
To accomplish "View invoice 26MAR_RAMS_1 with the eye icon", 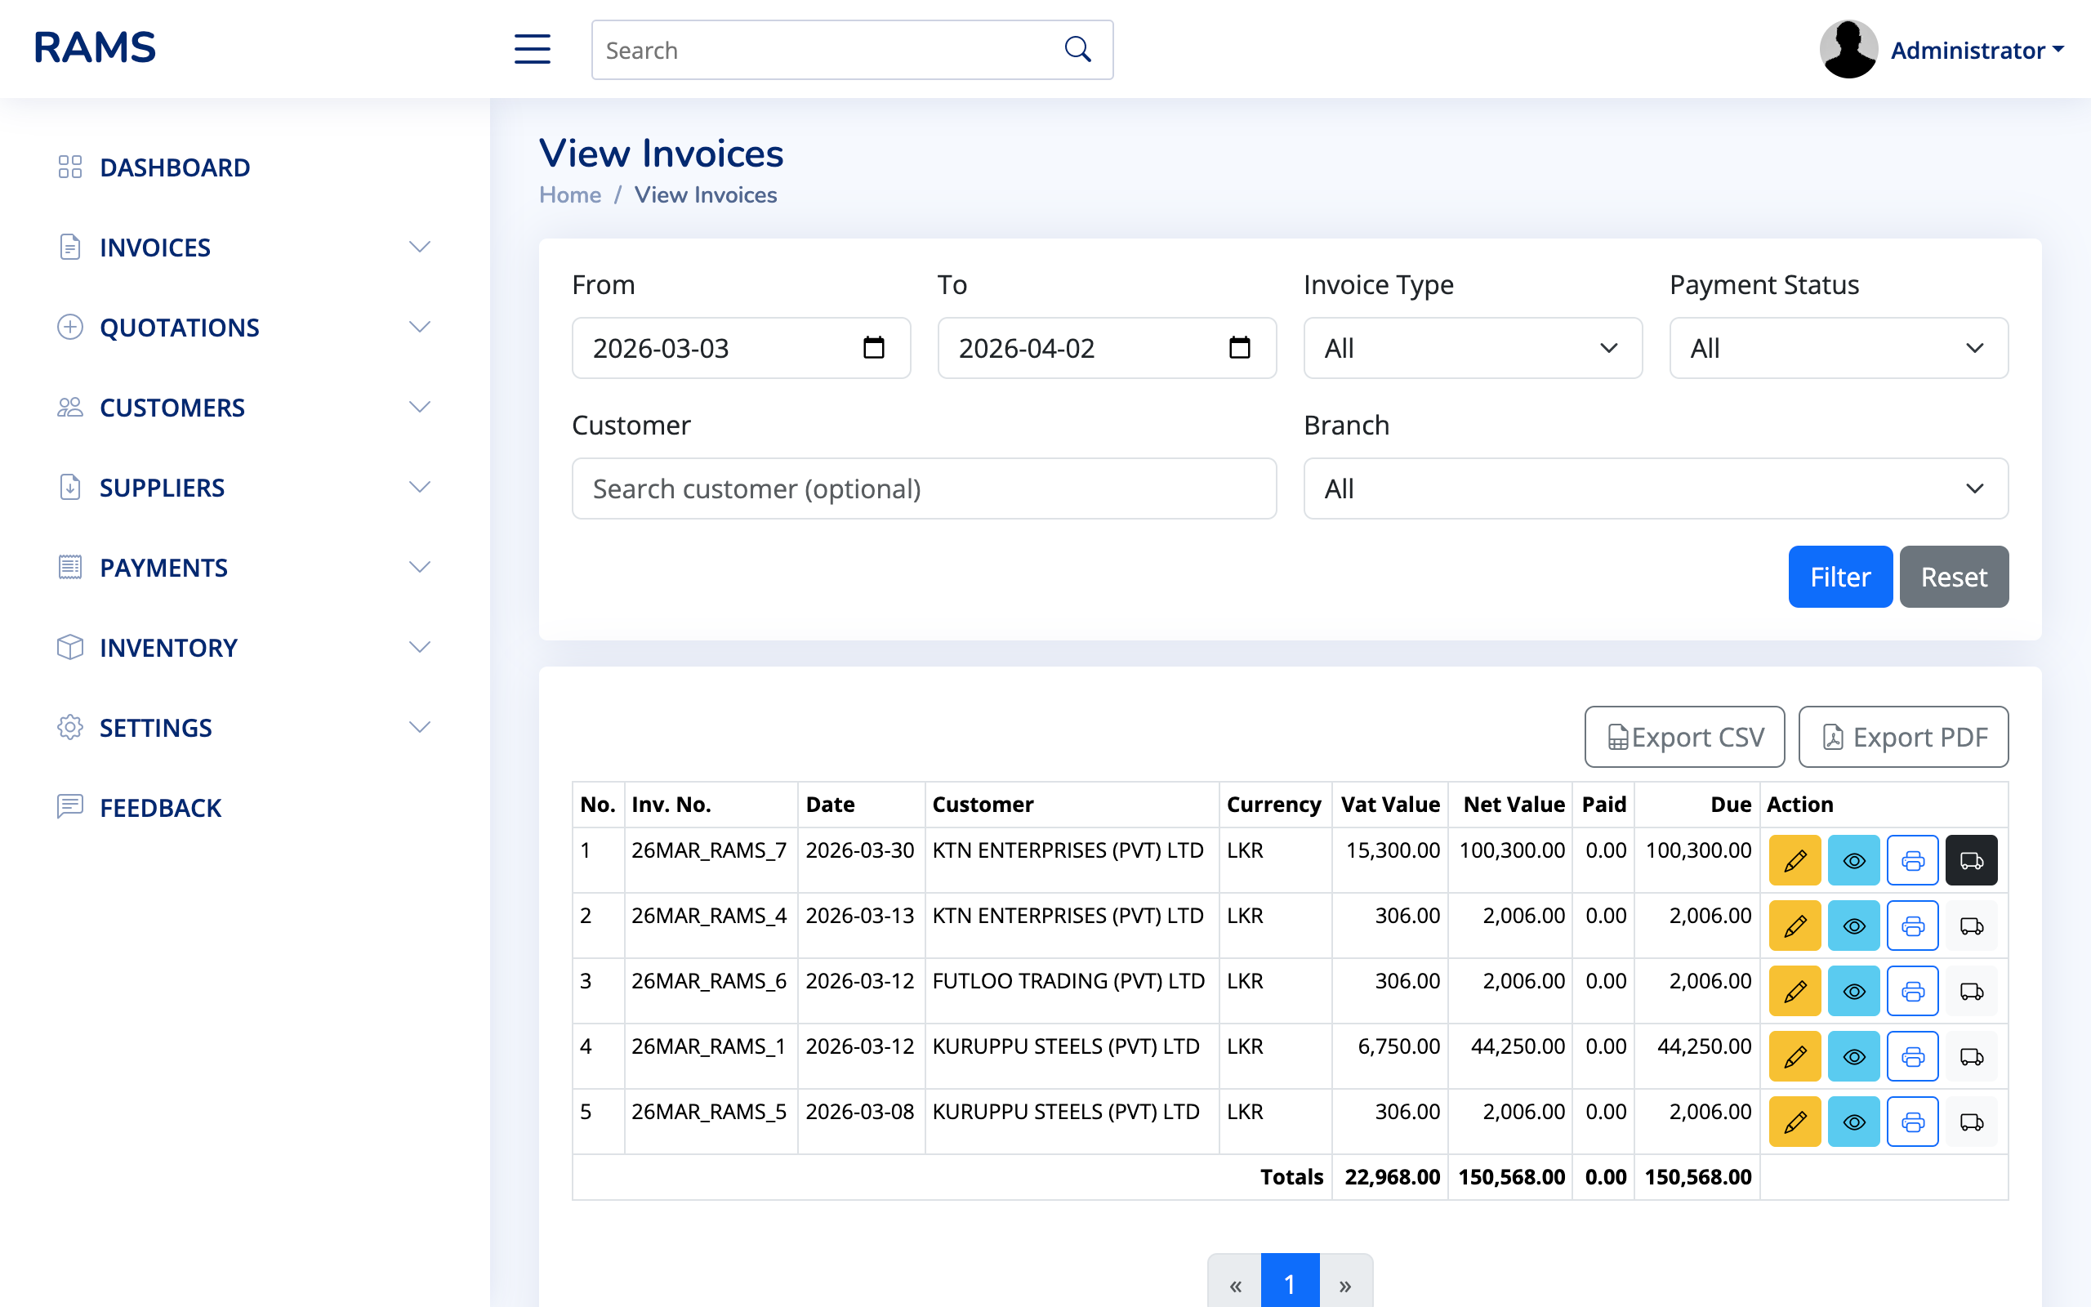I will (1853, 1055).
